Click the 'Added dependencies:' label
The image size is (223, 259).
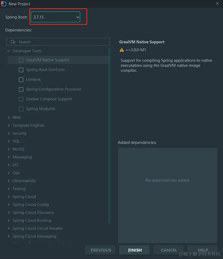(137, 143)
